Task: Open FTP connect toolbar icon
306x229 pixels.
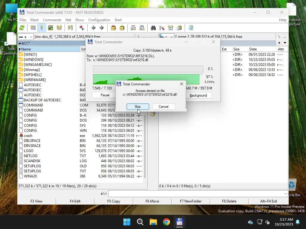Action: pyautogui.click(x=133, y=28)
